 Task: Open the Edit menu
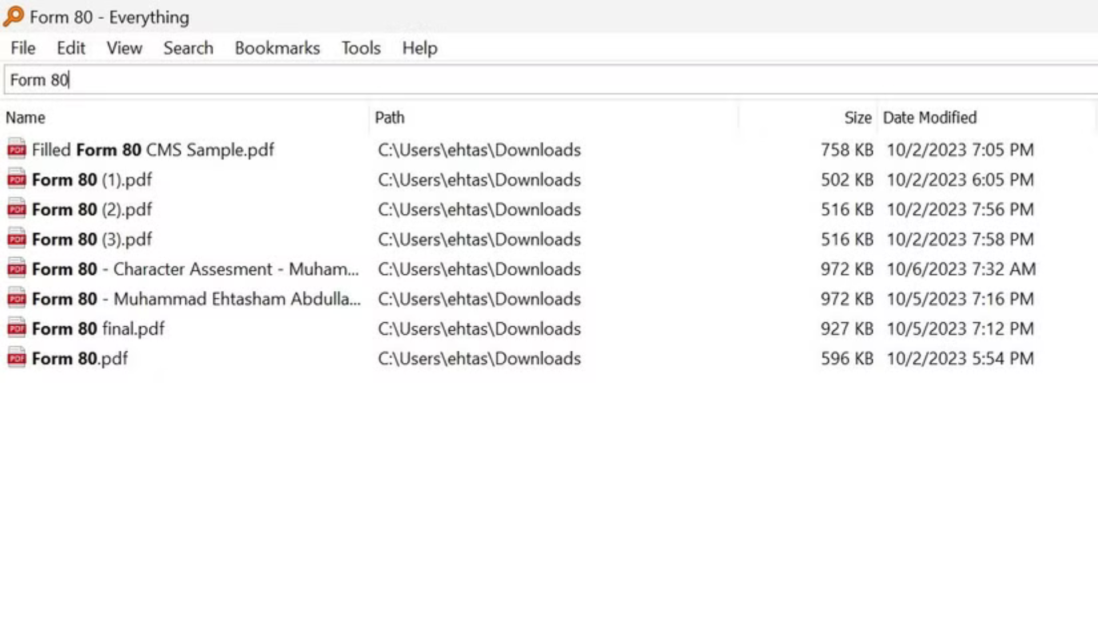click(x=71, y=48)
